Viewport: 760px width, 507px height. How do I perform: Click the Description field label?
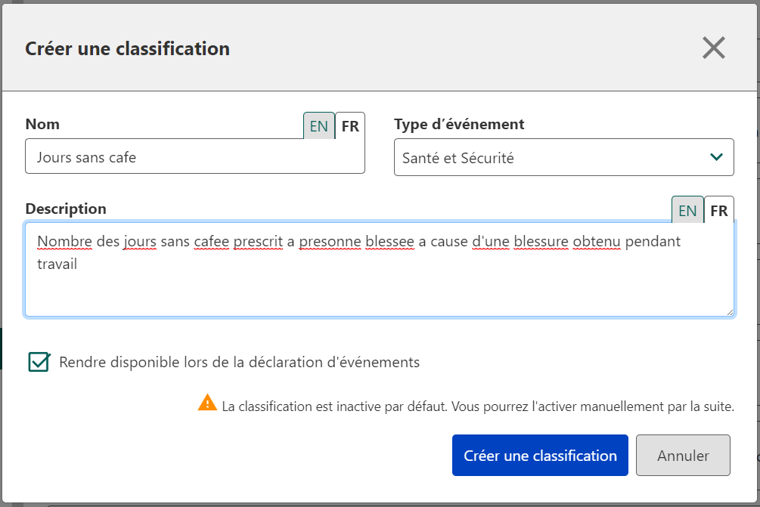[66, 209]
